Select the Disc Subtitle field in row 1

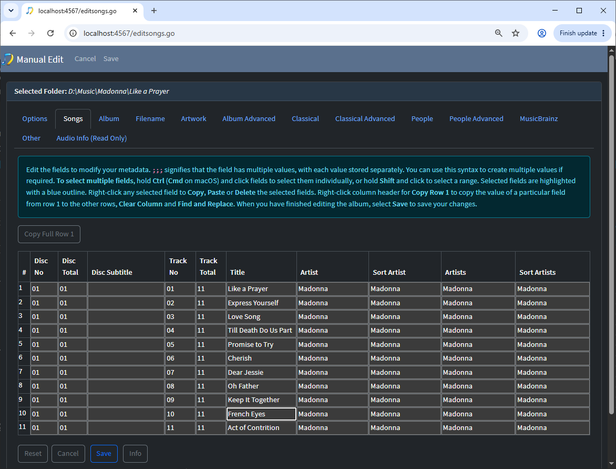(126, 289)
